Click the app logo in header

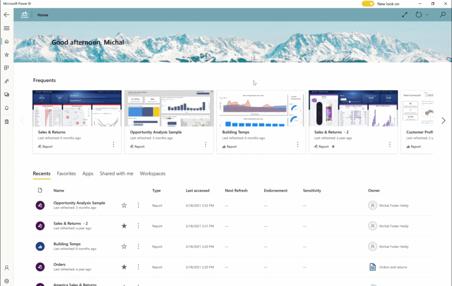pos(25,15)
